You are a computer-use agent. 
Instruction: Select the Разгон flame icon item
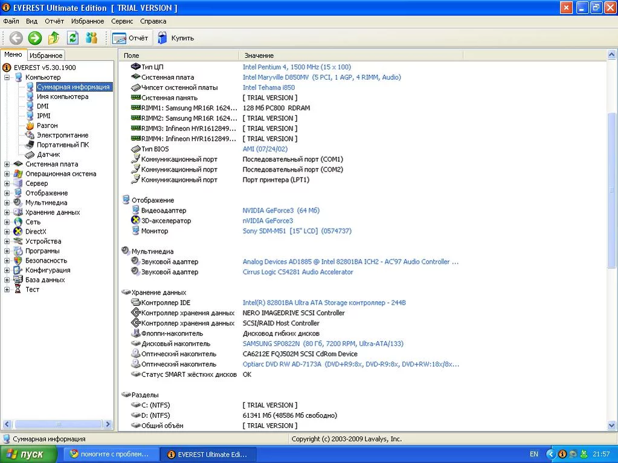[x=30, y=126]
